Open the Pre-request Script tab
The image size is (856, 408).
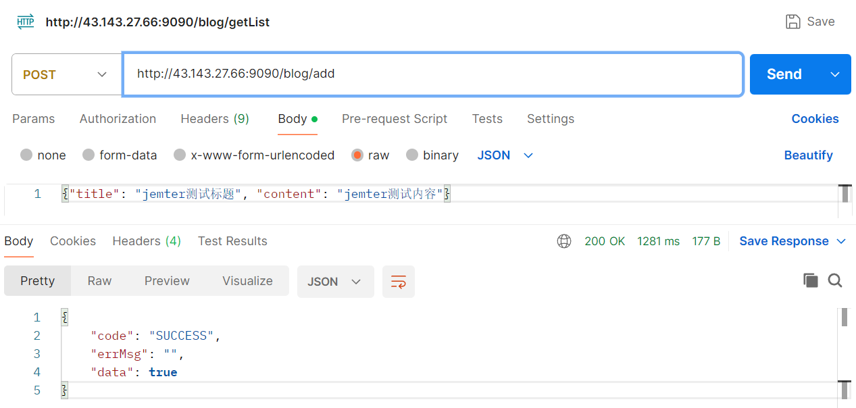tap(395, 119)
